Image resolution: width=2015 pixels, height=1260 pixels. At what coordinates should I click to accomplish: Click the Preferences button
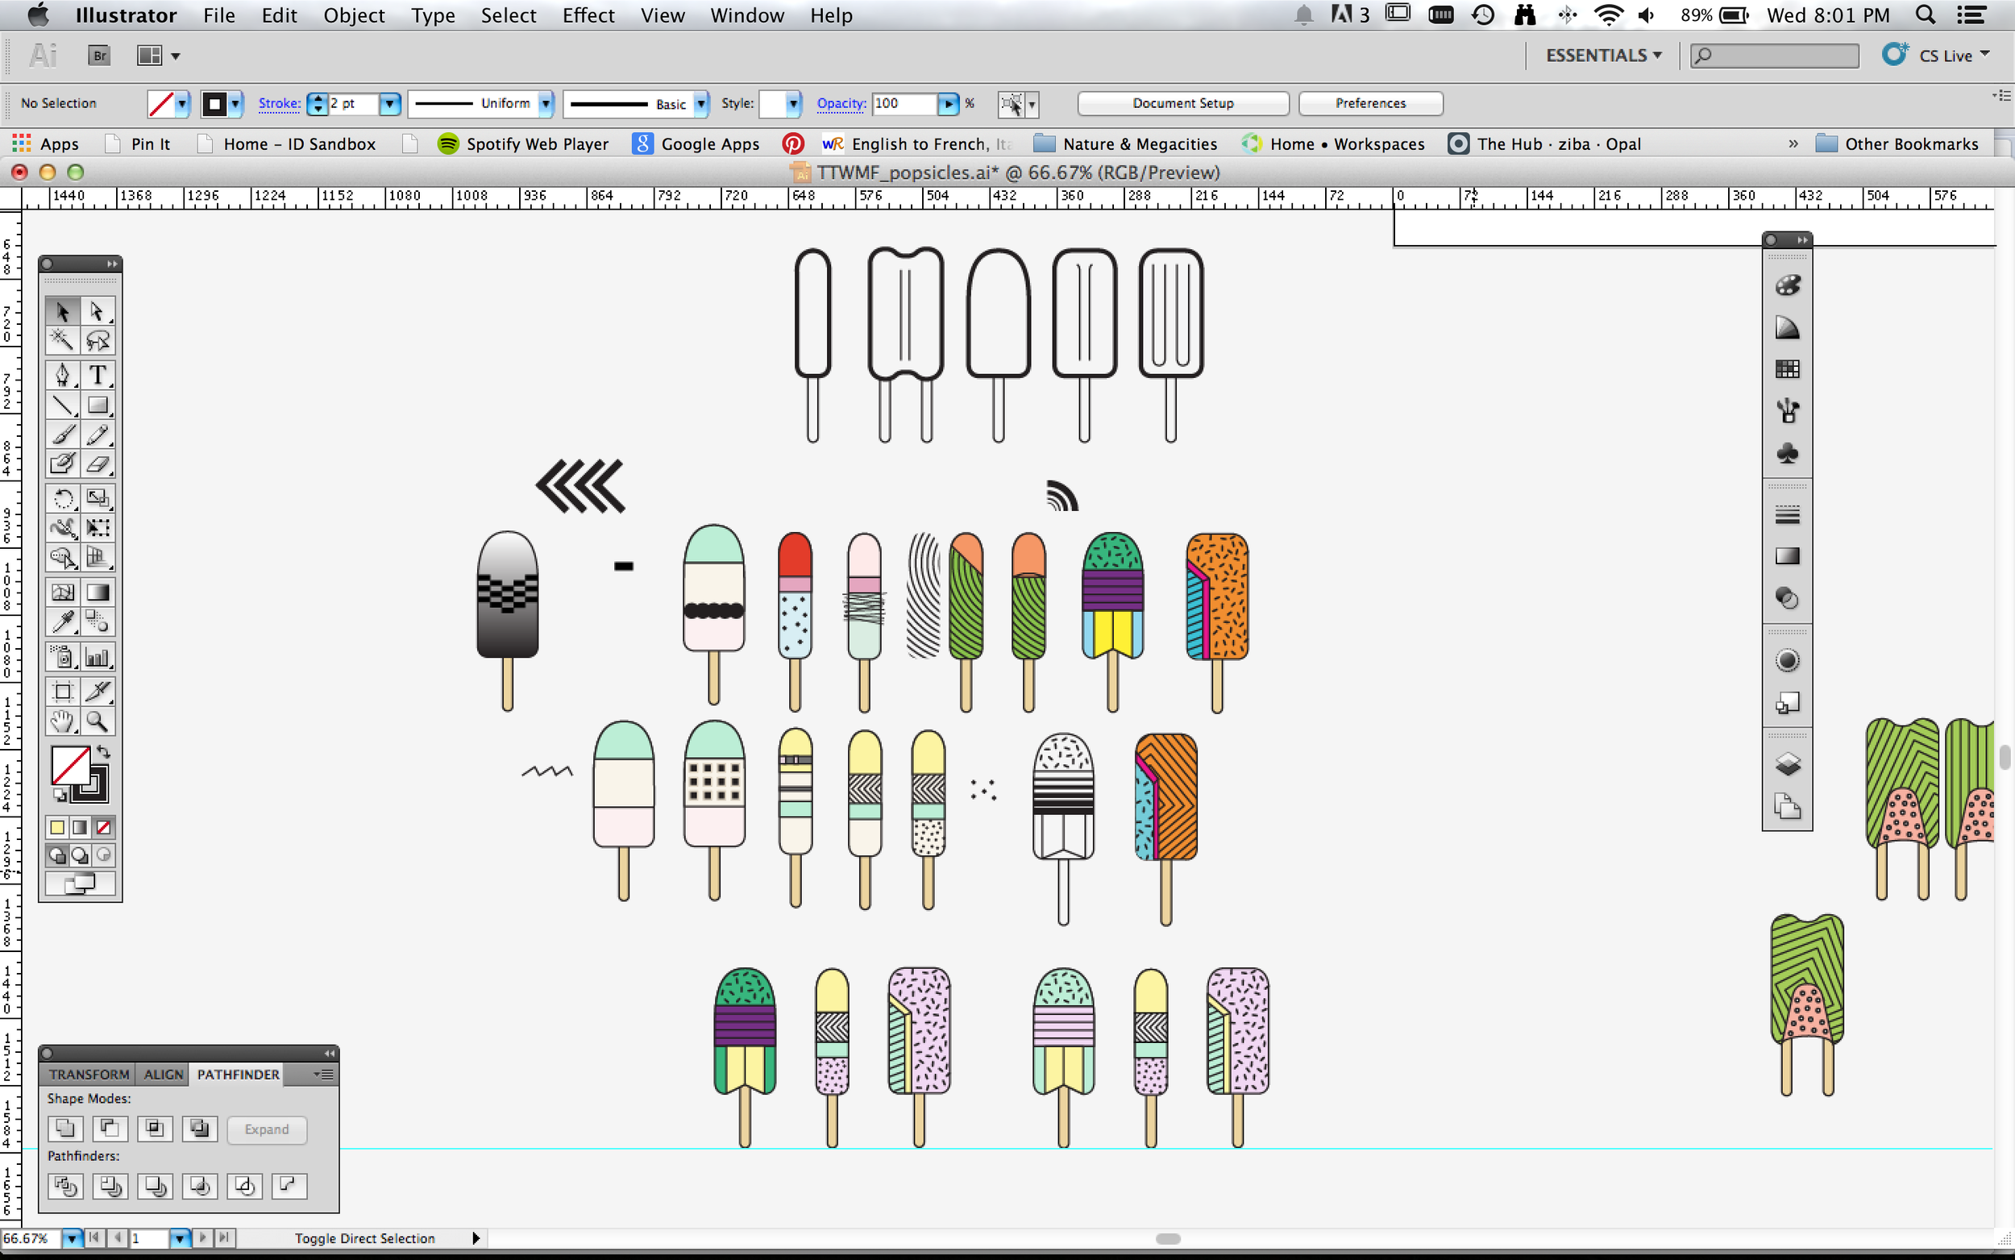(1370, 103)
